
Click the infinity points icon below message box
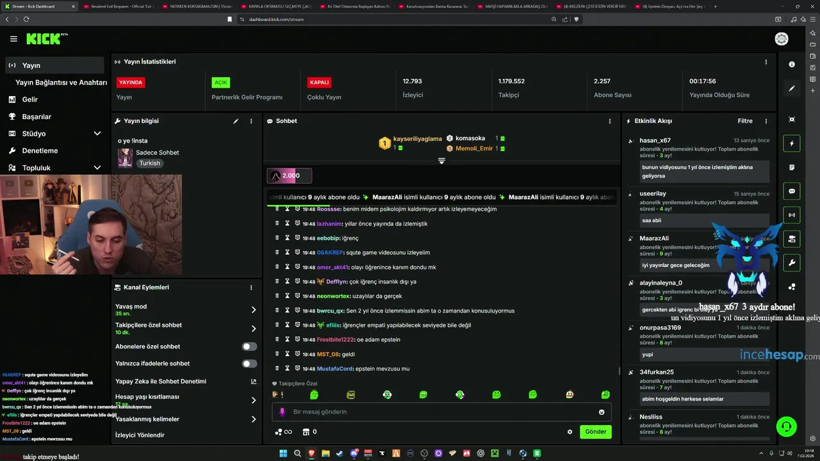(x=283, y=432)
